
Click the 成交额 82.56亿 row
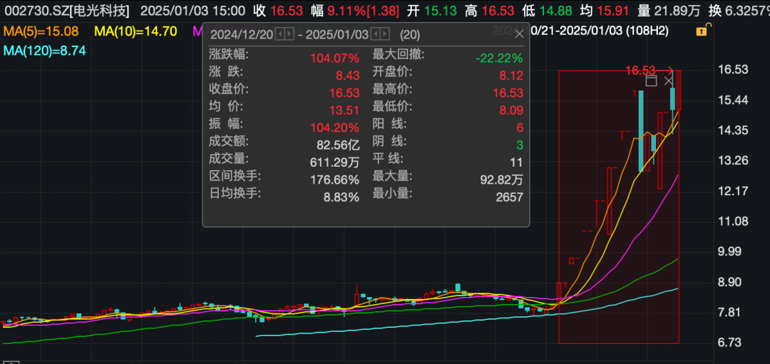click(x=284, y=145)
